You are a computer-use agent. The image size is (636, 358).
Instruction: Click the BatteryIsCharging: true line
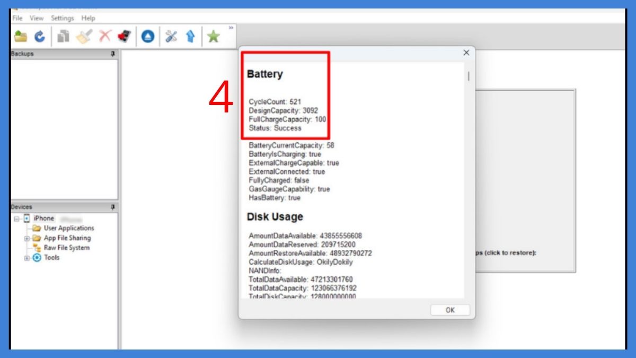click(x=285, y=154)
